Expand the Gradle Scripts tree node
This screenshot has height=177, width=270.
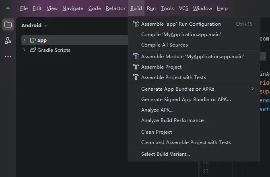[25, 50]
